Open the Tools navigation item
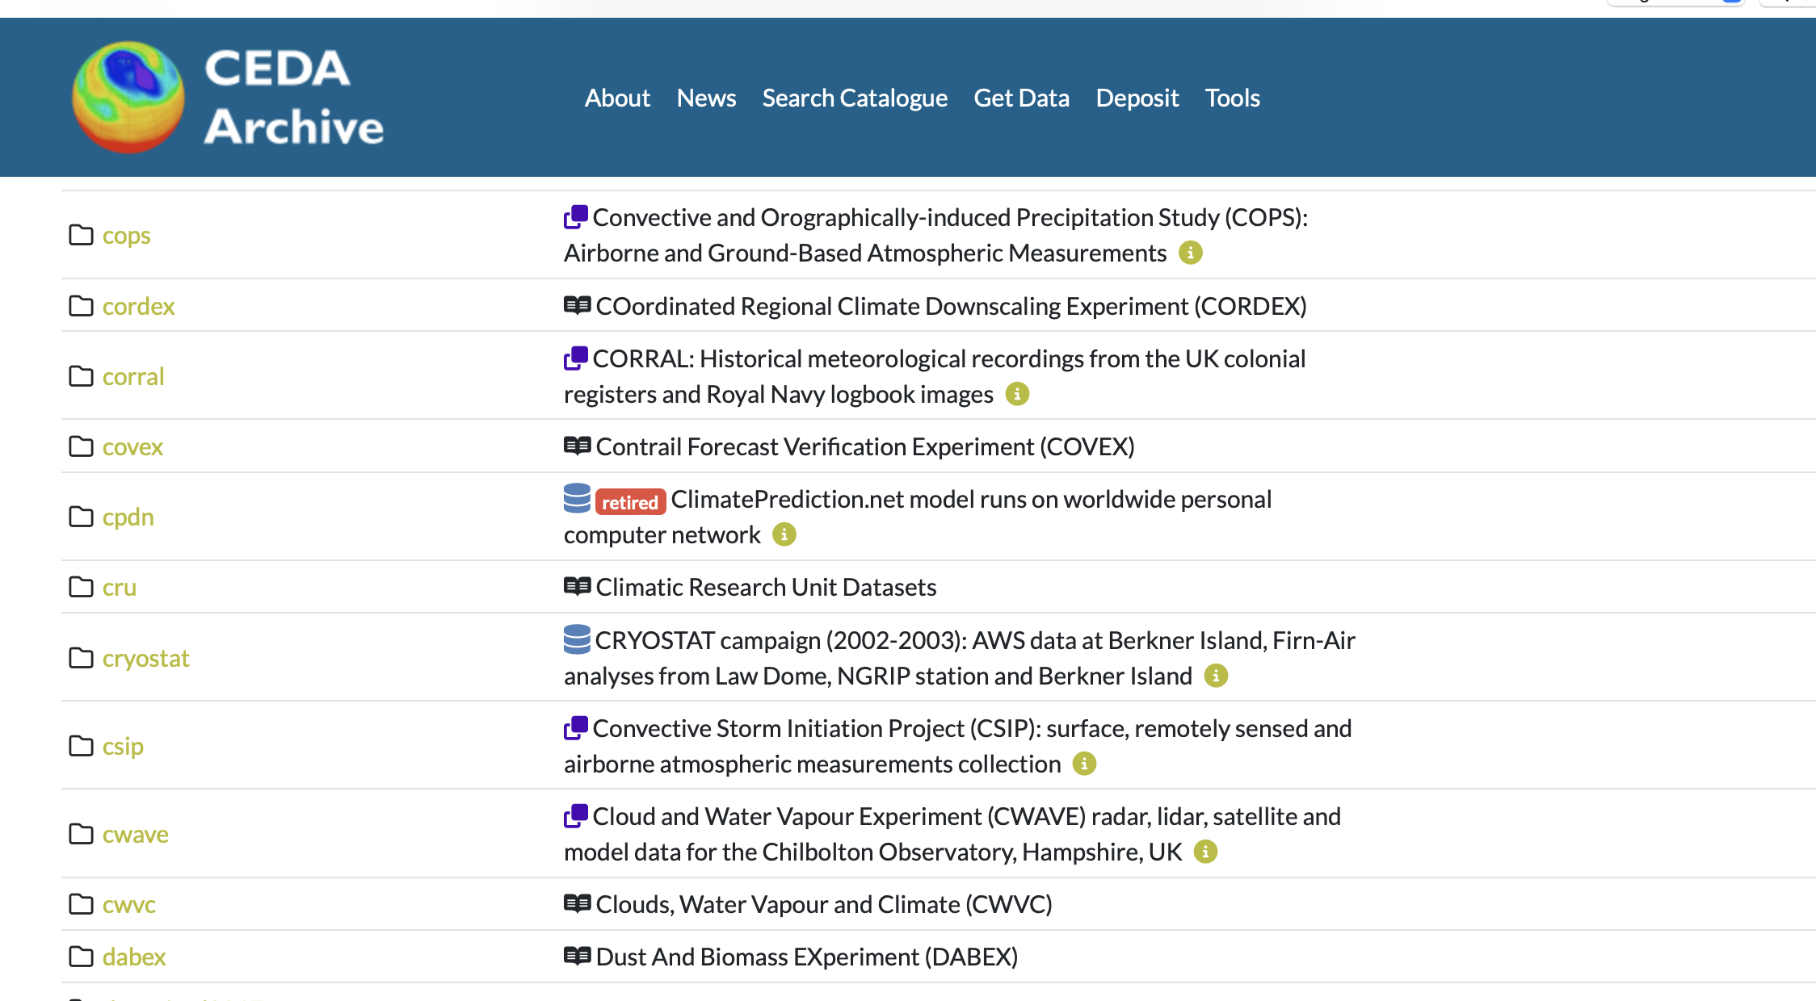 coord(1232,98)
